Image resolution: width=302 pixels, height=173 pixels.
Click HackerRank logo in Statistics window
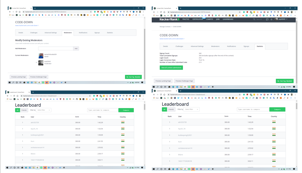tap(169, 19)
